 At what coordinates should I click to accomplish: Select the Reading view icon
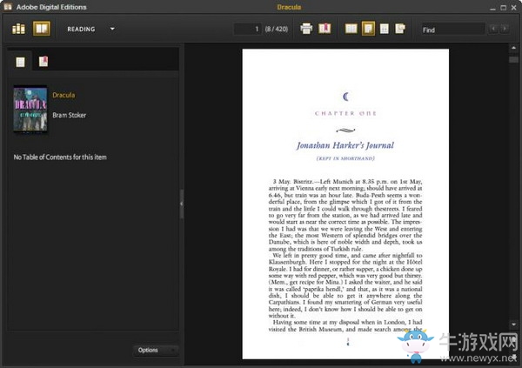pyautogui.click(x=41, y=29)
